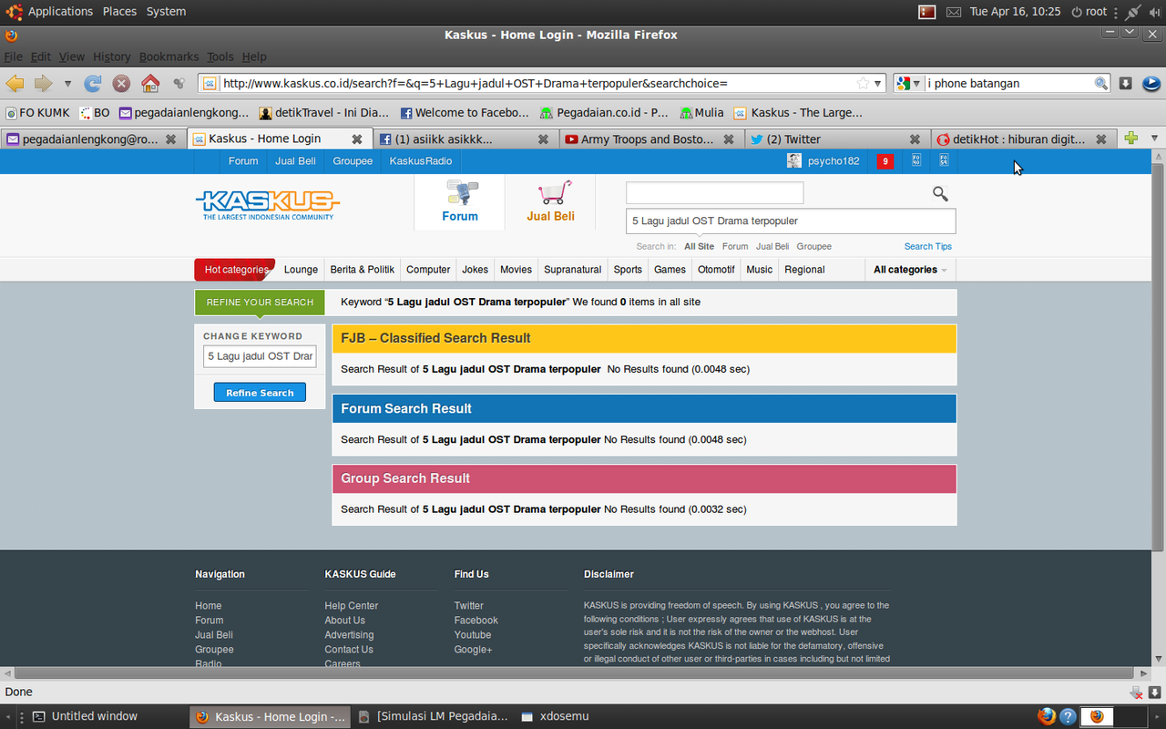Click the Stop loading icon
Image resolution: width=1166 pixels, height=729 pixels.
click(121, 83)
